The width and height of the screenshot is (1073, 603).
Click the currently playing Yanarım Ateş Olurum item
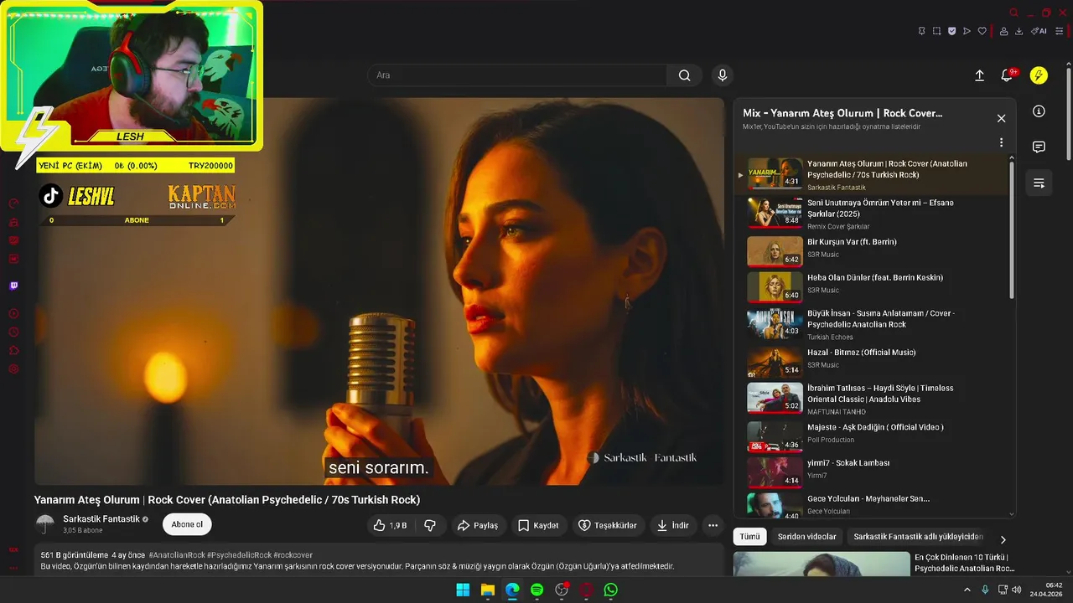click(873, 176)
